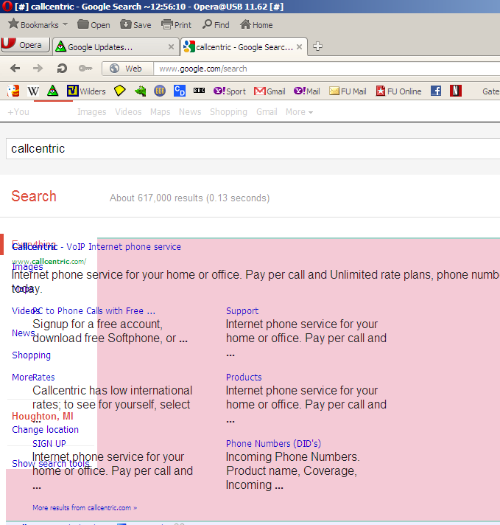Expand the Google More dropdown

click(x=299, y=112)
